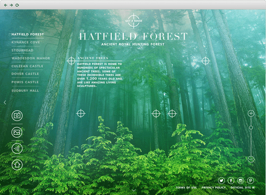Select Waddesdon Manor in the location menu
The height and width of the screenshot is (195, 266).
pyautogui.click(x=31, y=58)
